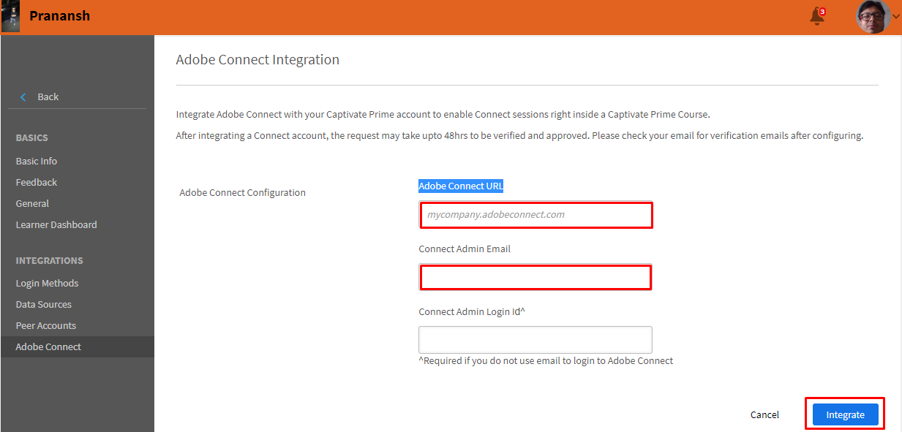Click the account logo thumbnail
This screenshot has height=432, width=902.
pos(10,17)
